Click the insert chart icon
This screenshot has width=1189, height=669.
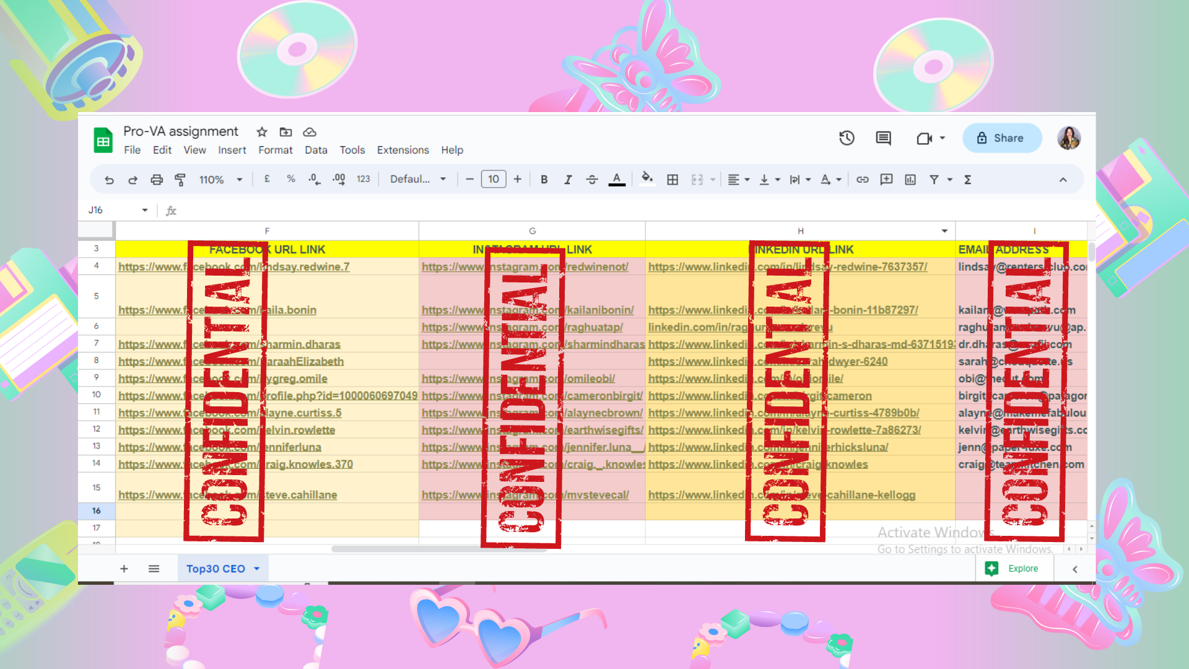pyautogui.click(x=910, y=180)
